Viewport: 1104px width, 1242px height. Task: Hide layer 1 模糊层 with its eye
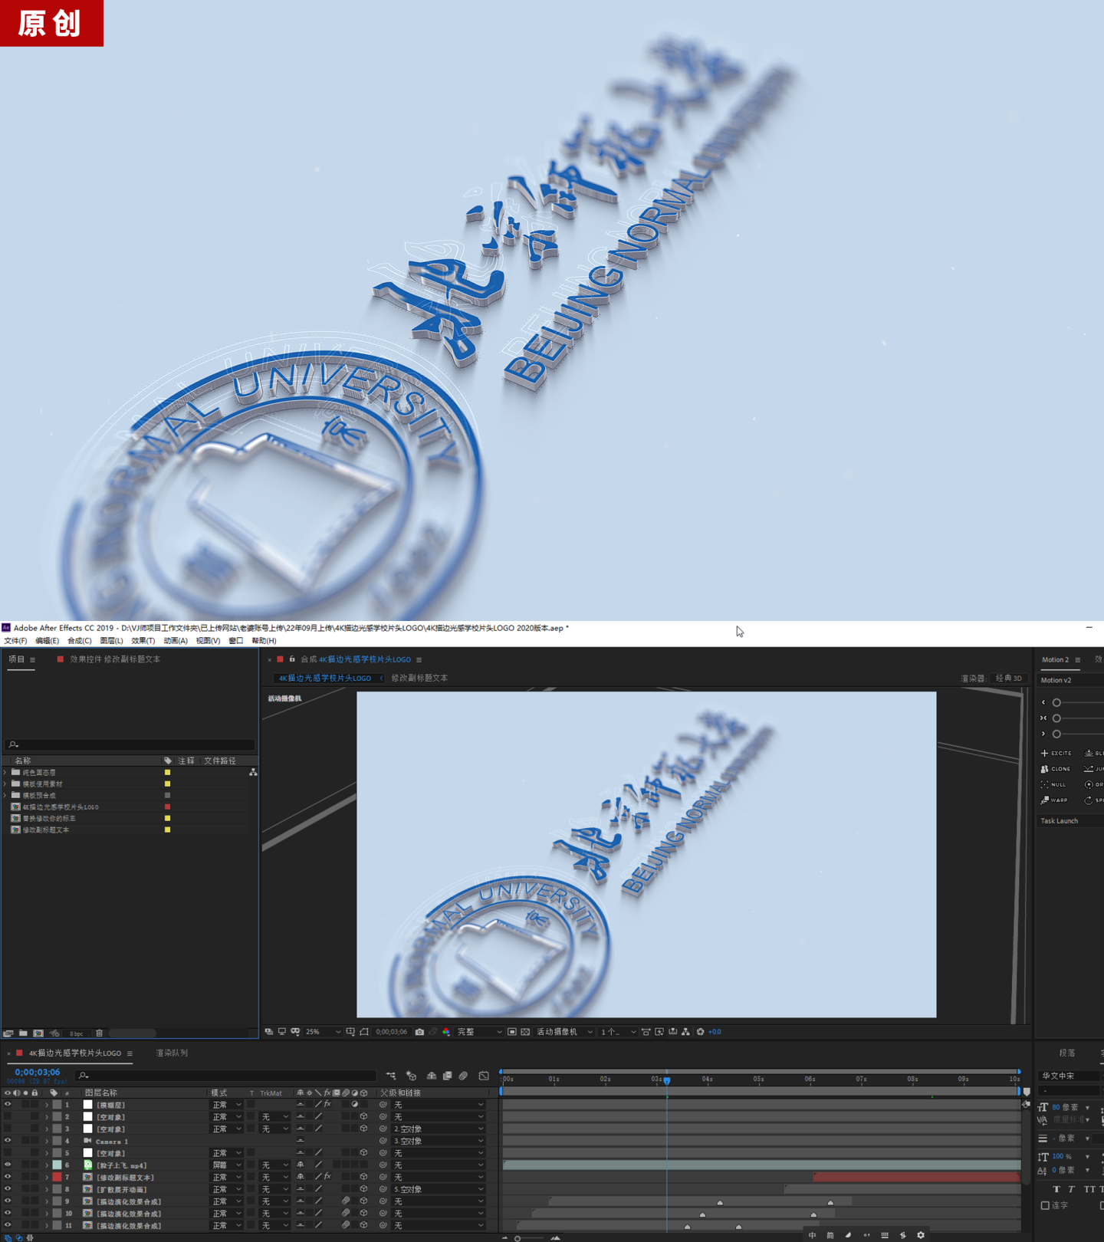pos(8,1105)
